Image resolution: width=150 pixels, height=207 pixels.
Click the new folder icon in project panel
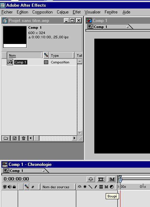point(6,138)
